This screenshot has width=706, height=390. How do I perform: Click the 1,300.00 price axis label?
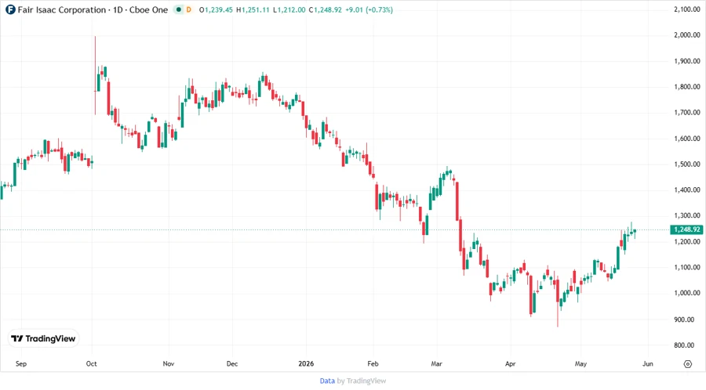pos(687,215)
